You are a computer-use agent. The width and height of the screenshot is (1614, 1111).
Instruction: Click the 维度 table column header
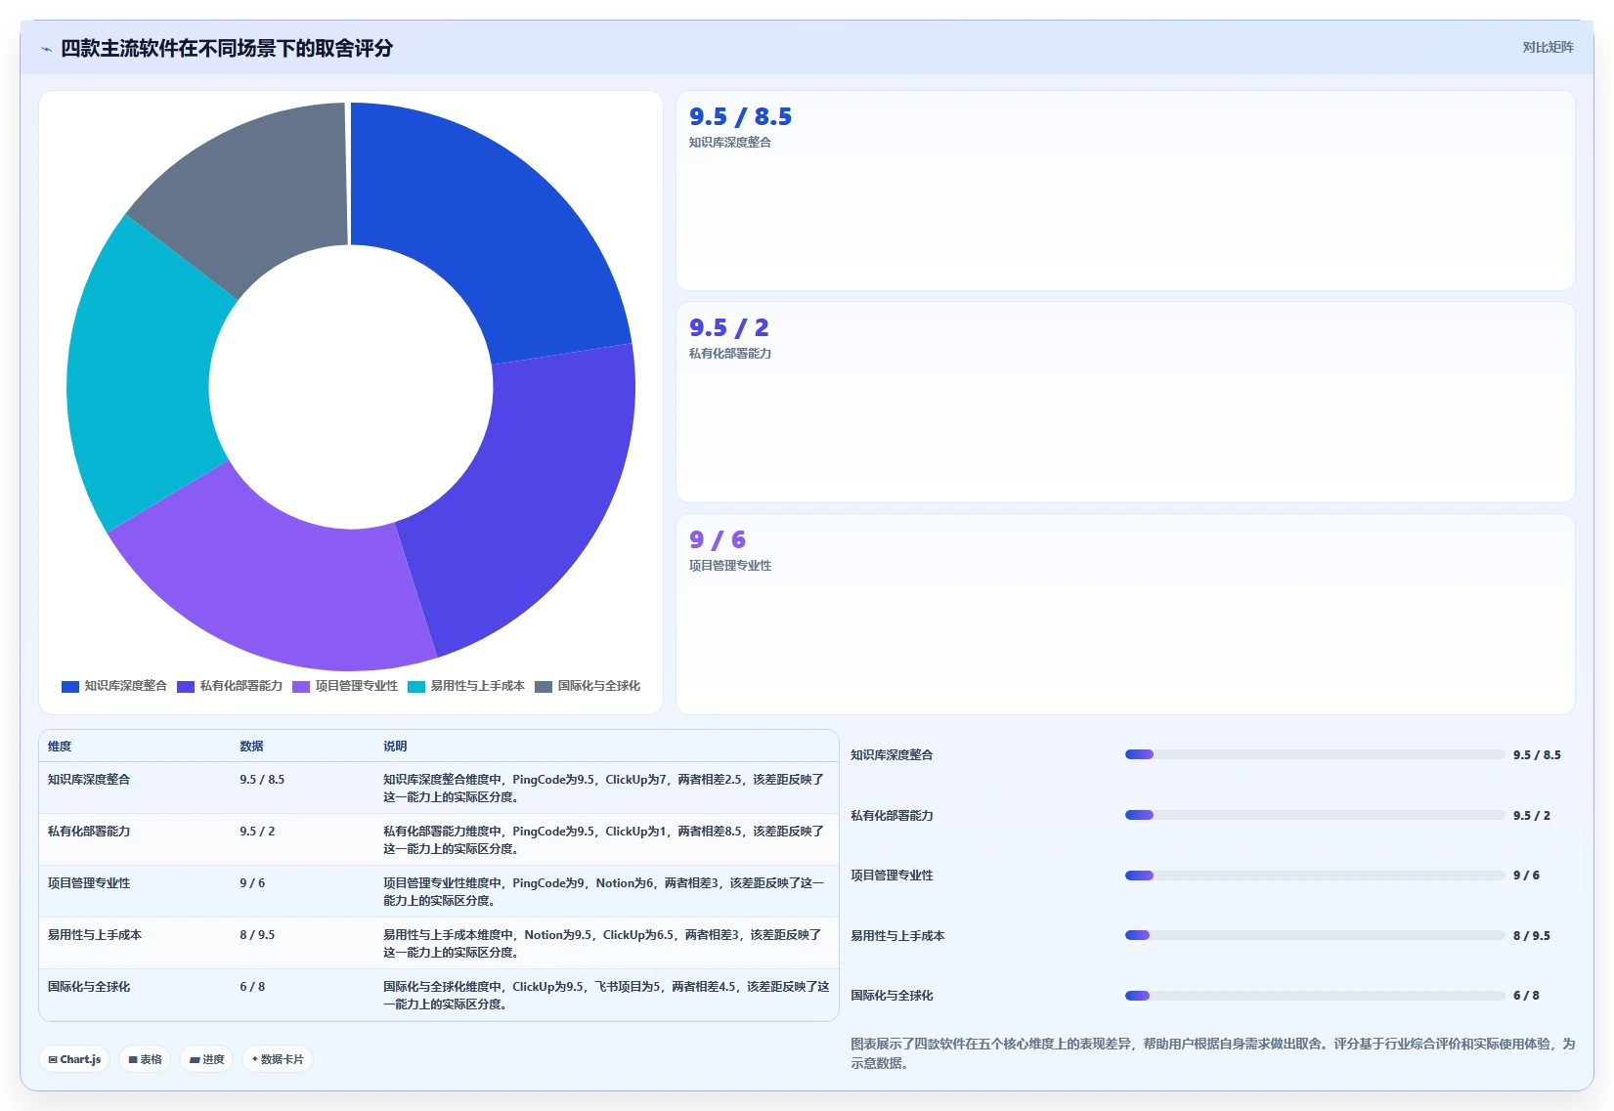point(60,747)
